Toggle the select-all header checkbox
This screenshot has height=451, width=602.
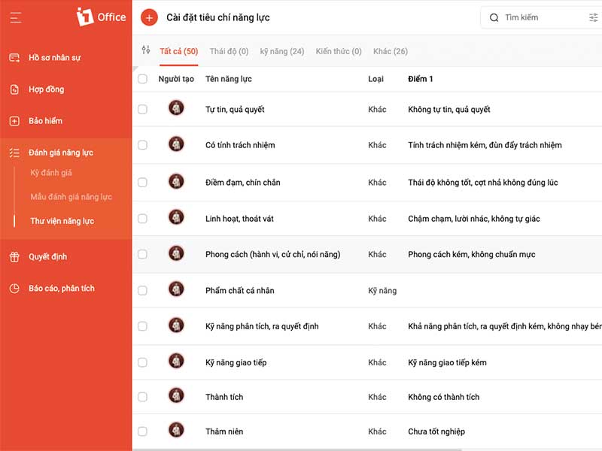point(142,79)
